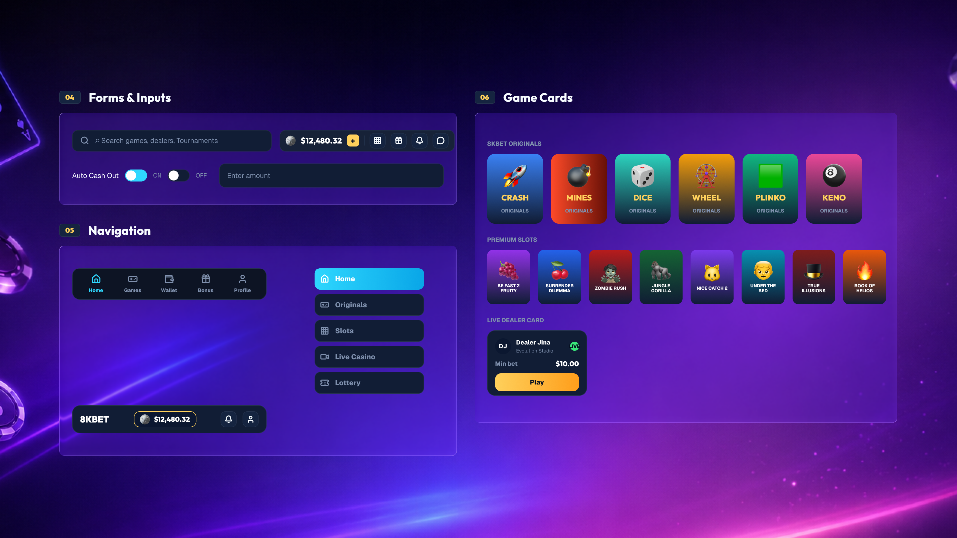Launch the True Illusions slot
Image resolution: width=957 pixels, height=538 pixels.
point(814,277)
